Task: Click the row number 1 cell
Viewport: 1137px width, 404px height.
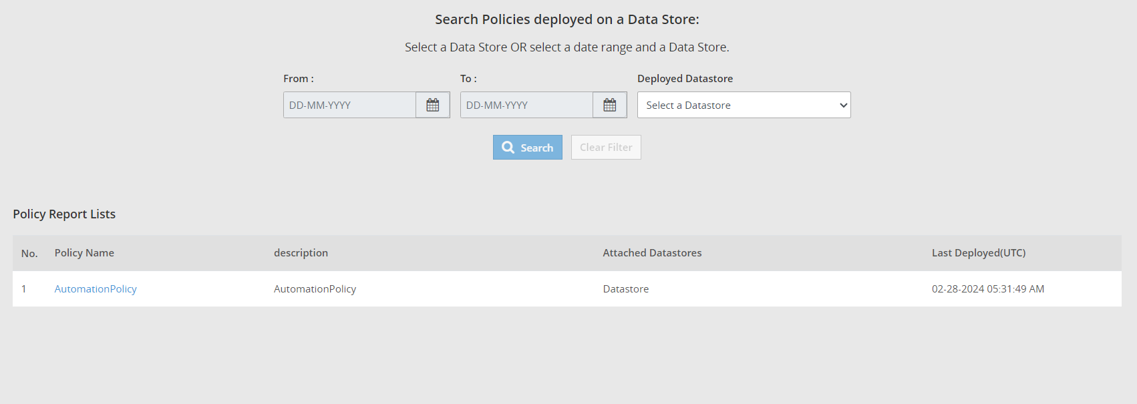Action: point(24,289)
